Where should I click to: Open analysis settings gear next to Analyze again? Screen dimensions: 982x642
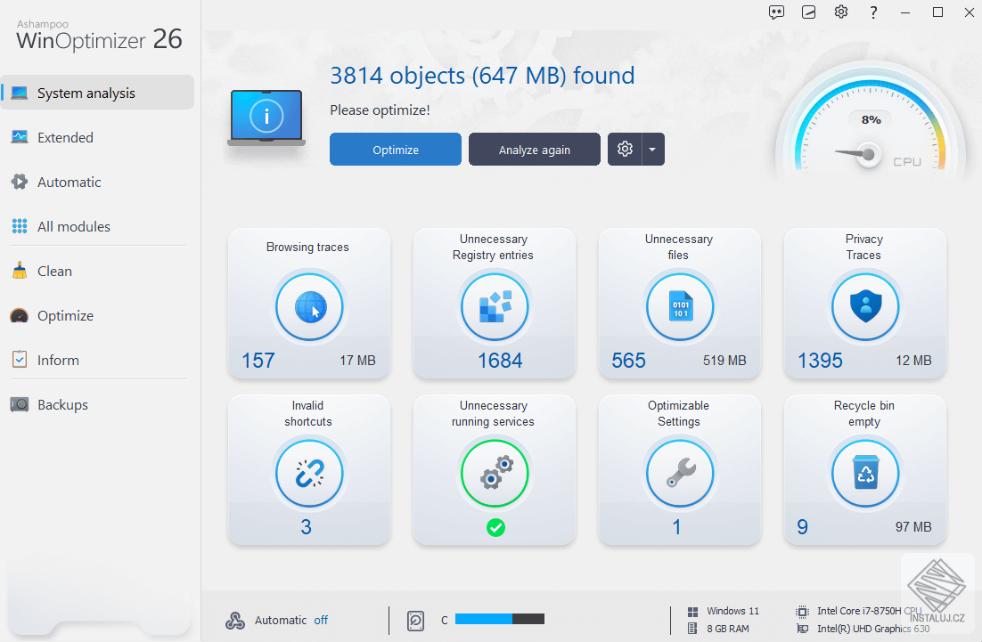tap(625, 149)
